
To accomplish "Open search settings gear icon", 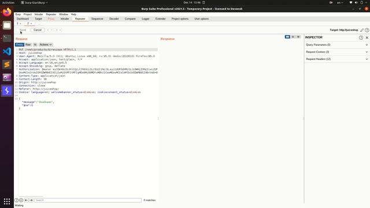I will [x=21, y=200].
